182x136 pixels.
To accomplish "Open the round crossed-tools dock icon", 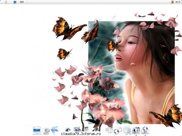I will 127,130.
